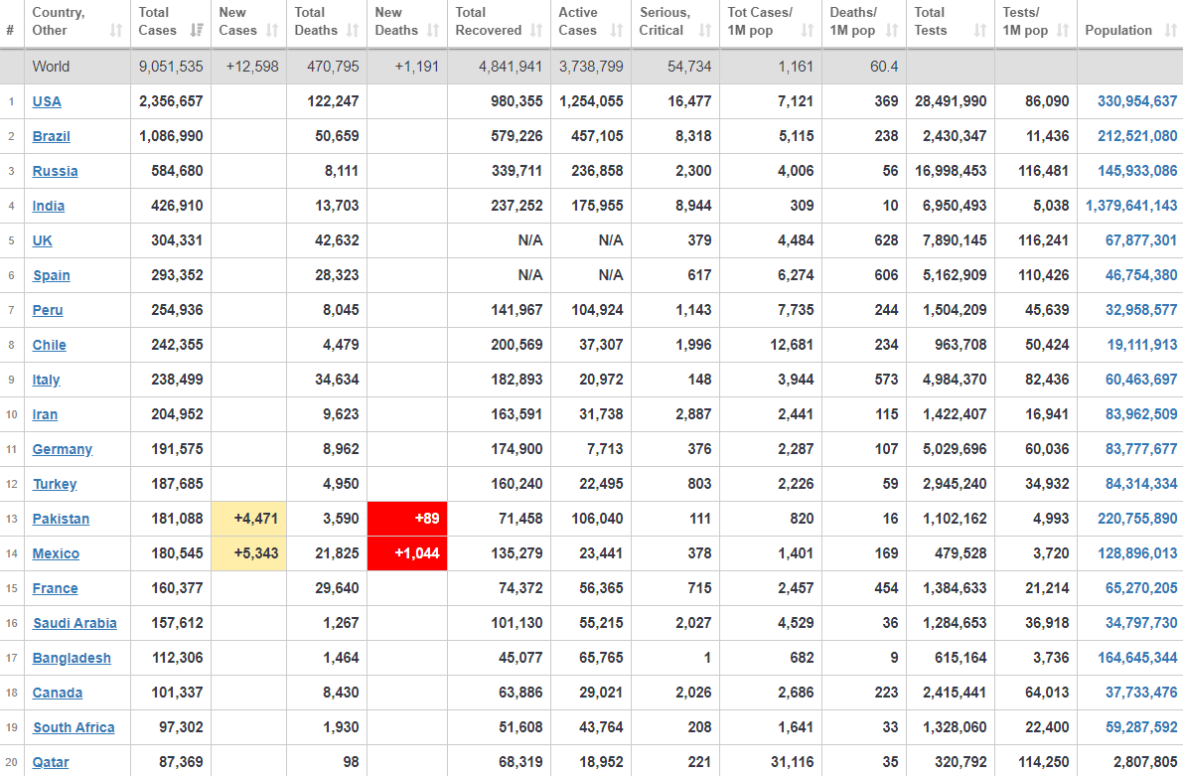Click sort icon next to Serious, Critical
The image size is (1183, 776).
pyautogui.click(x=705, y=31)
